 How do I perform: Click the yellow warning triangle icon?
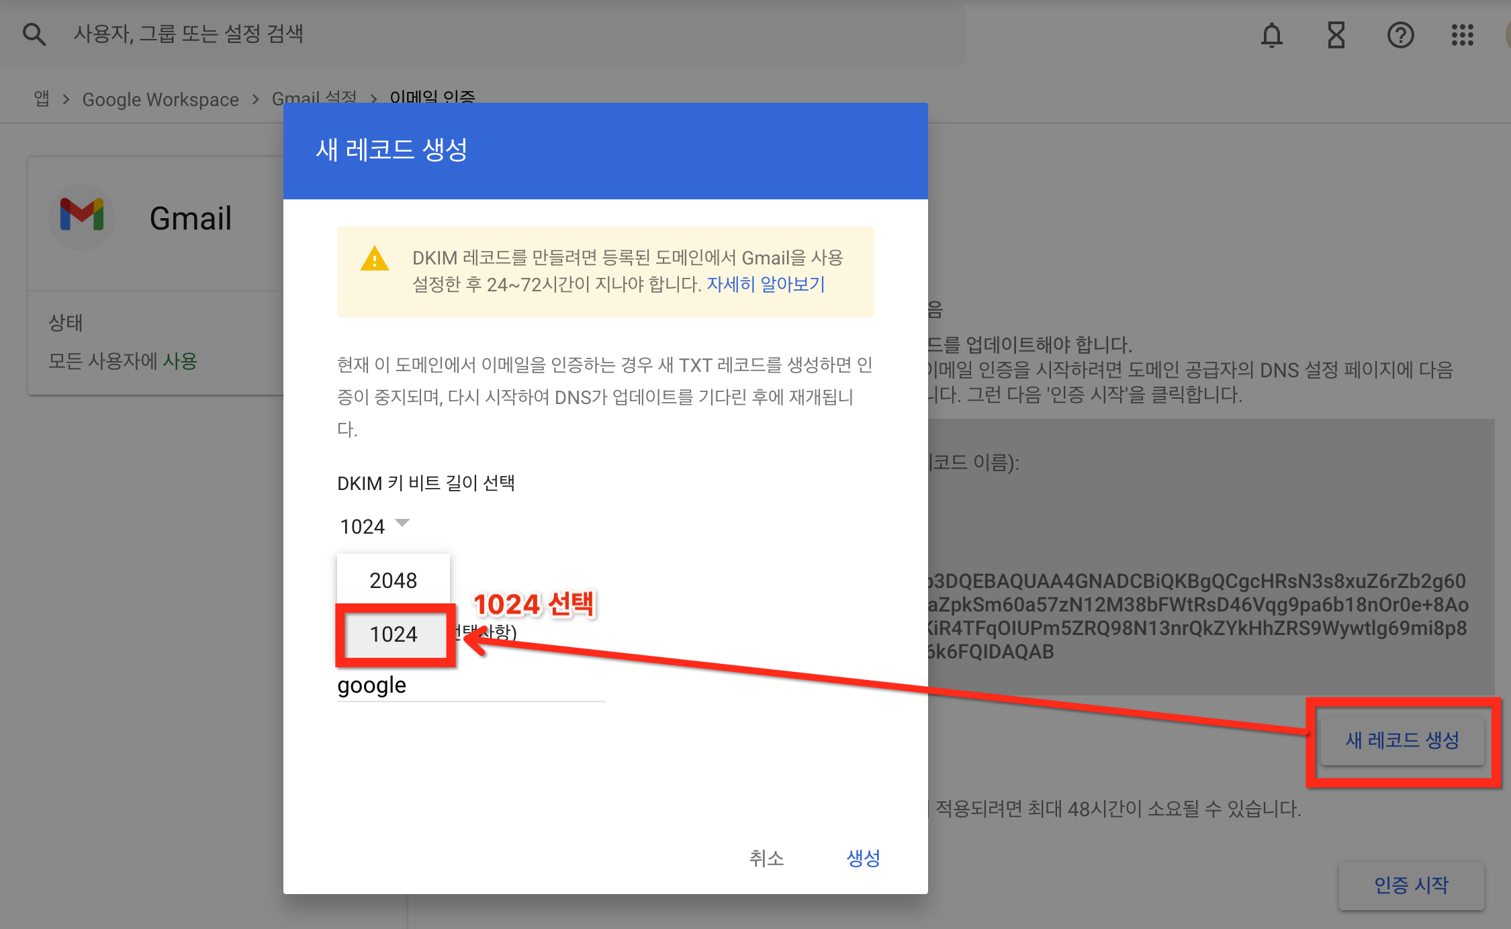374,259
